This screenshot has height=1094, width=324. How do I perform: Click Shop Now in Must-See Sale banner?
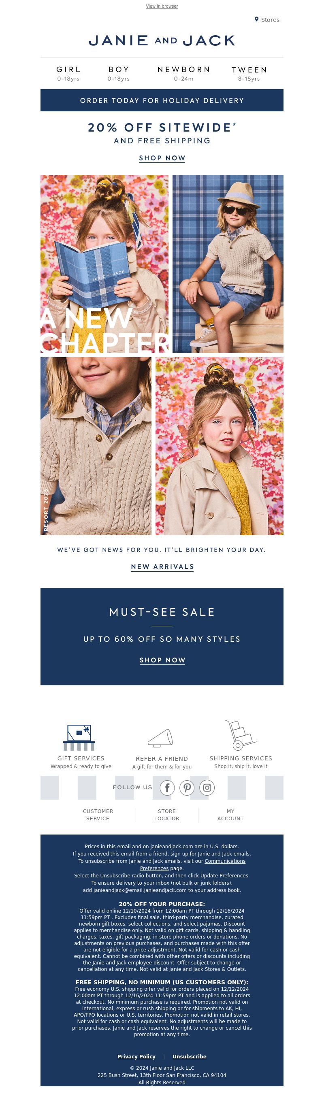(x=162, y=660)
